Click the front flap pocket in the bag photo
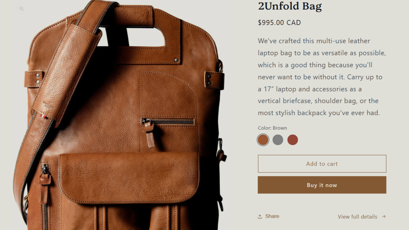The width and height of the screenshot is (409, 230). (129, 178)
